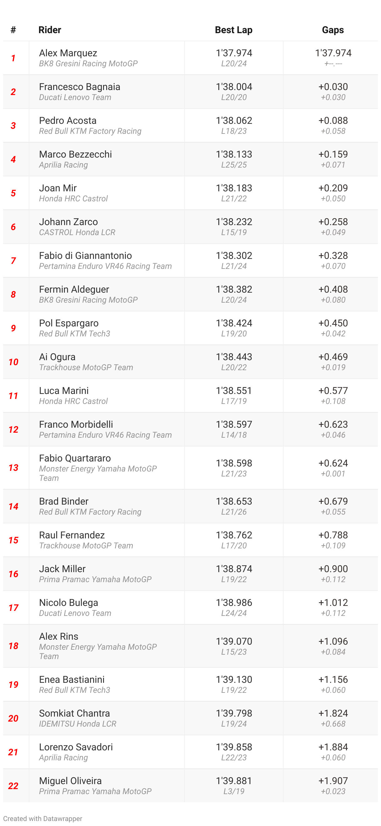Click Pedro Acosta's best lap 1'38.062
The image size is (381, 826).
click(234, 120)
